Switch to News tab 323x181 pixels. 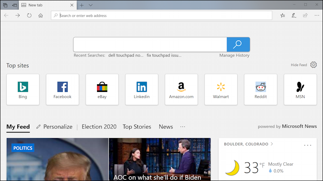[x=166, y=127]
